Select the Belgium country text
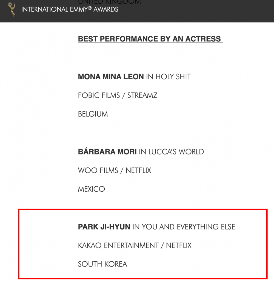Screen dimensions: 274x283 (93, 114)
